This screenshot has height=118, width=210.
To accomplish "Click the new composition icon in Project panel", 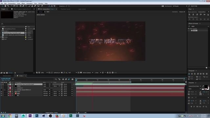I will (7, 73).
